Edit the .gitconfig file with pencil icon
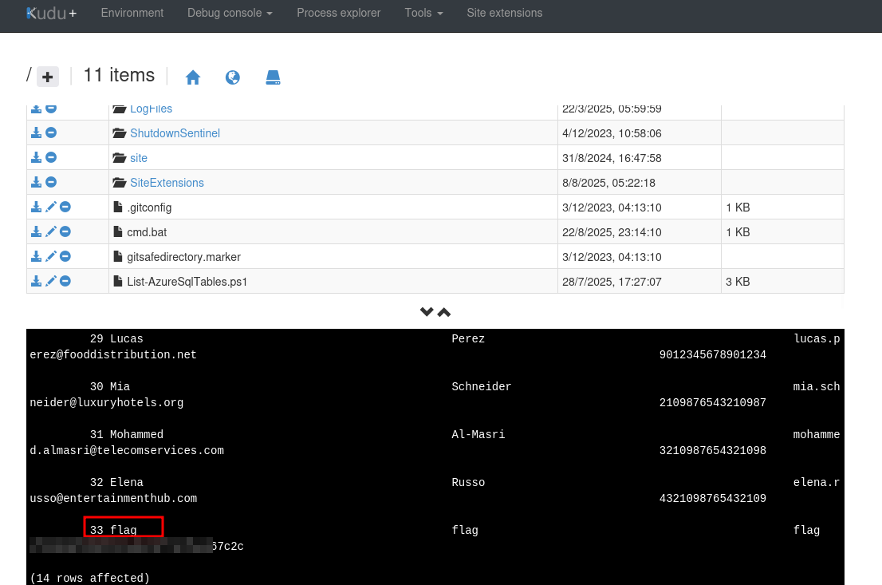The image size is (882, 585). coord(51,208)
